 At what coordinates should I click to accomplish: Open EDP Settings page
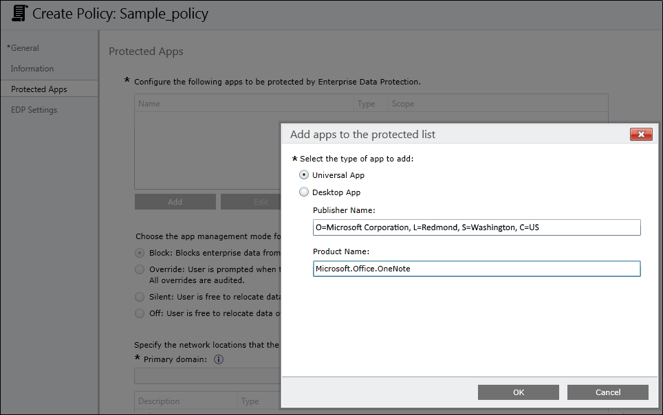[x=34, y=110]
